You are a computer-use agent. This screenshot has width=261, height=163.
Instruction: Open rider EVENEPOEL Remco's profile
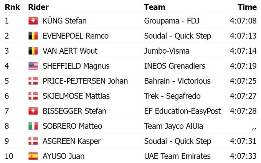[76, 36]
